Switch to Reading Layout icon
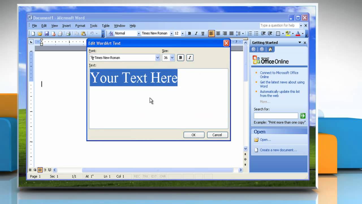This screenshot has height=204, width=362. 50,170
